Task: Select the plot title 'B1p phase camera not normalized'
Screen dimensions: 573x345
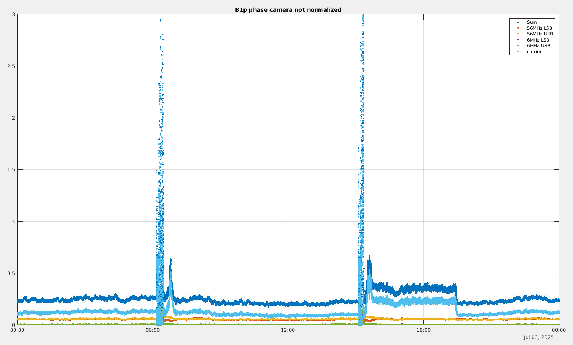Action: click(288, 10)
